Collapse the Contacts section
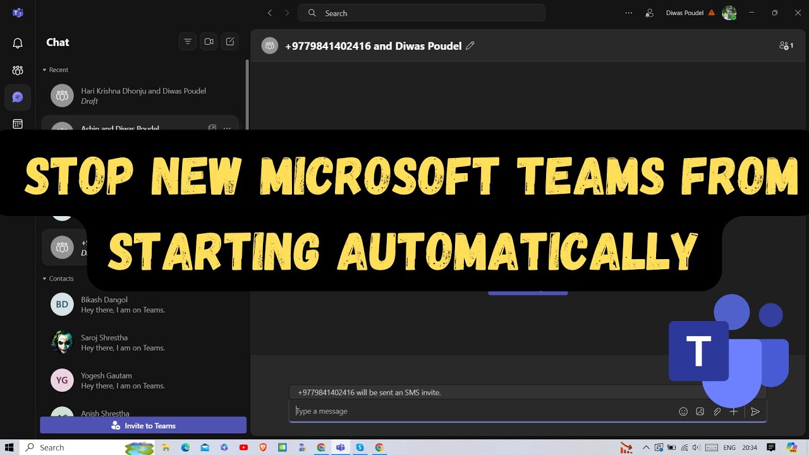809x455 pixels. pyautogui.click(x=58, y=278)
